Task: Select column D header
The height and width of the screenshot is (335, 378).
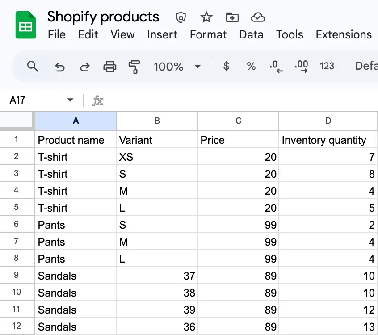Action: click(x=328, y=121)
